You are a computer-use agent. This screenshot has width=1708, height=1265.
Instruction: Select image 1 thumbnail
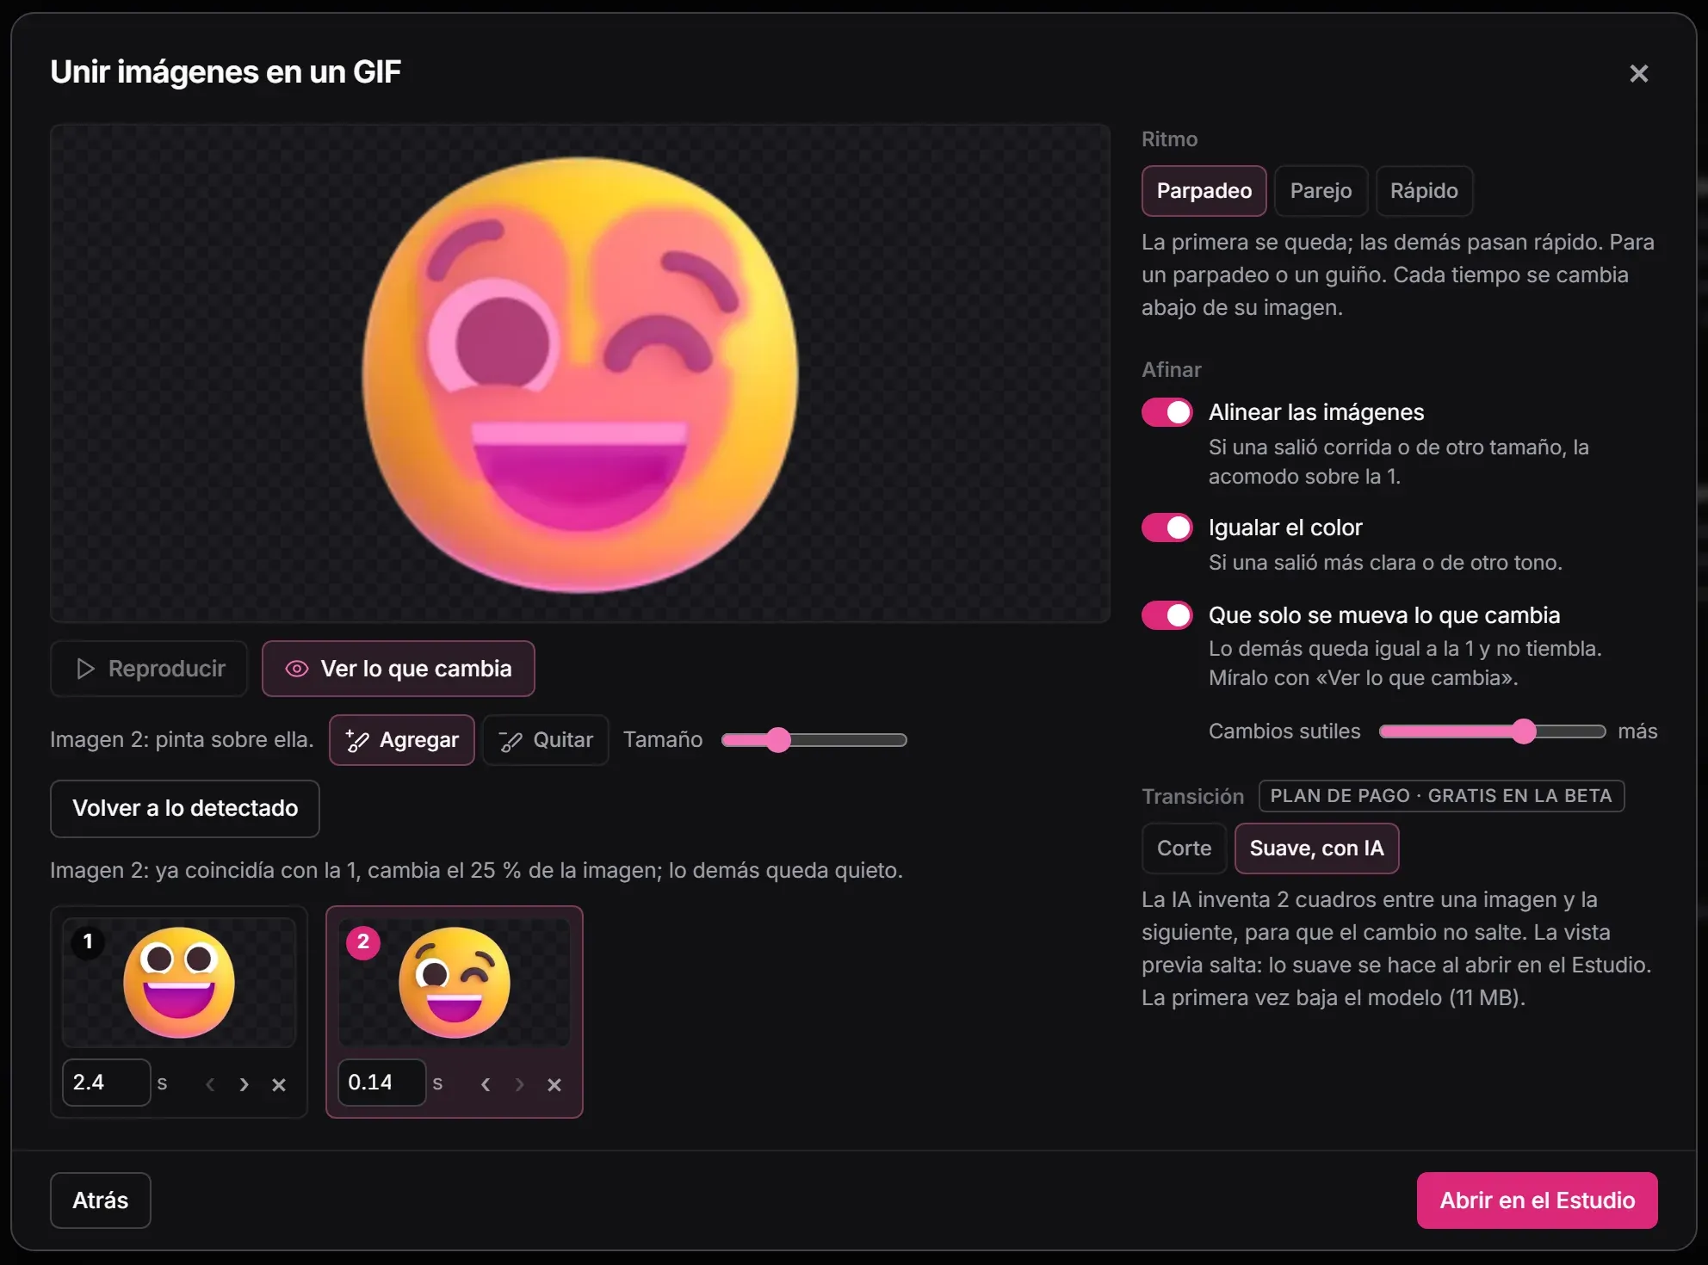179,983
